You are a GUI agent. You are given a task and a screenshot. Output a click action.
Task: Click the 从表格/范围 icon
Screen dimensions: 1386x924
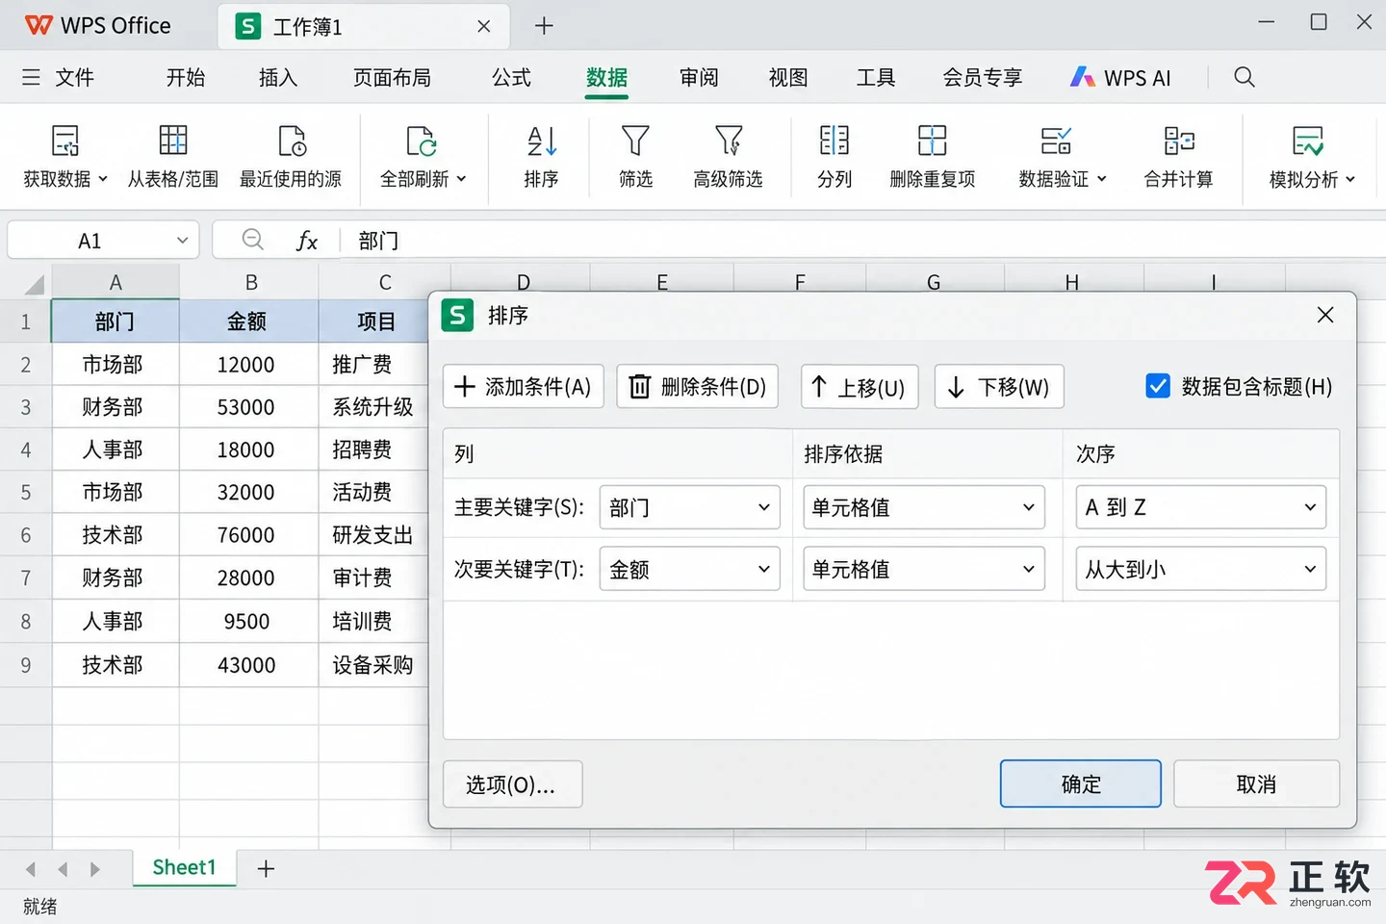(173, 141)
